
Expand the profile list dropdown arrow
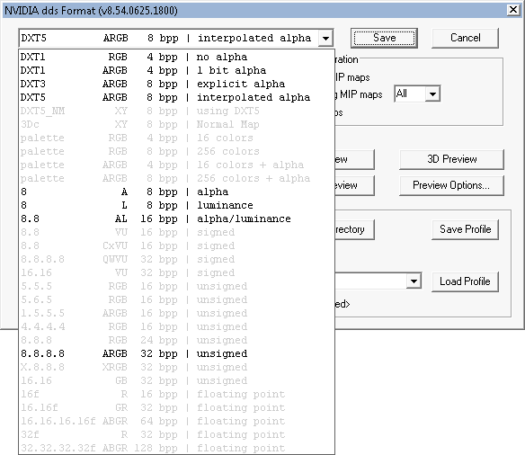point(414,281)
